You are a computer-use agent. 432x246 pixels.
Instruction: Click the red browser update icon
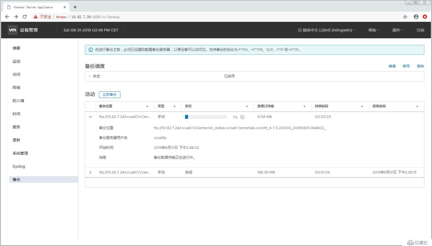coord(425,17)
